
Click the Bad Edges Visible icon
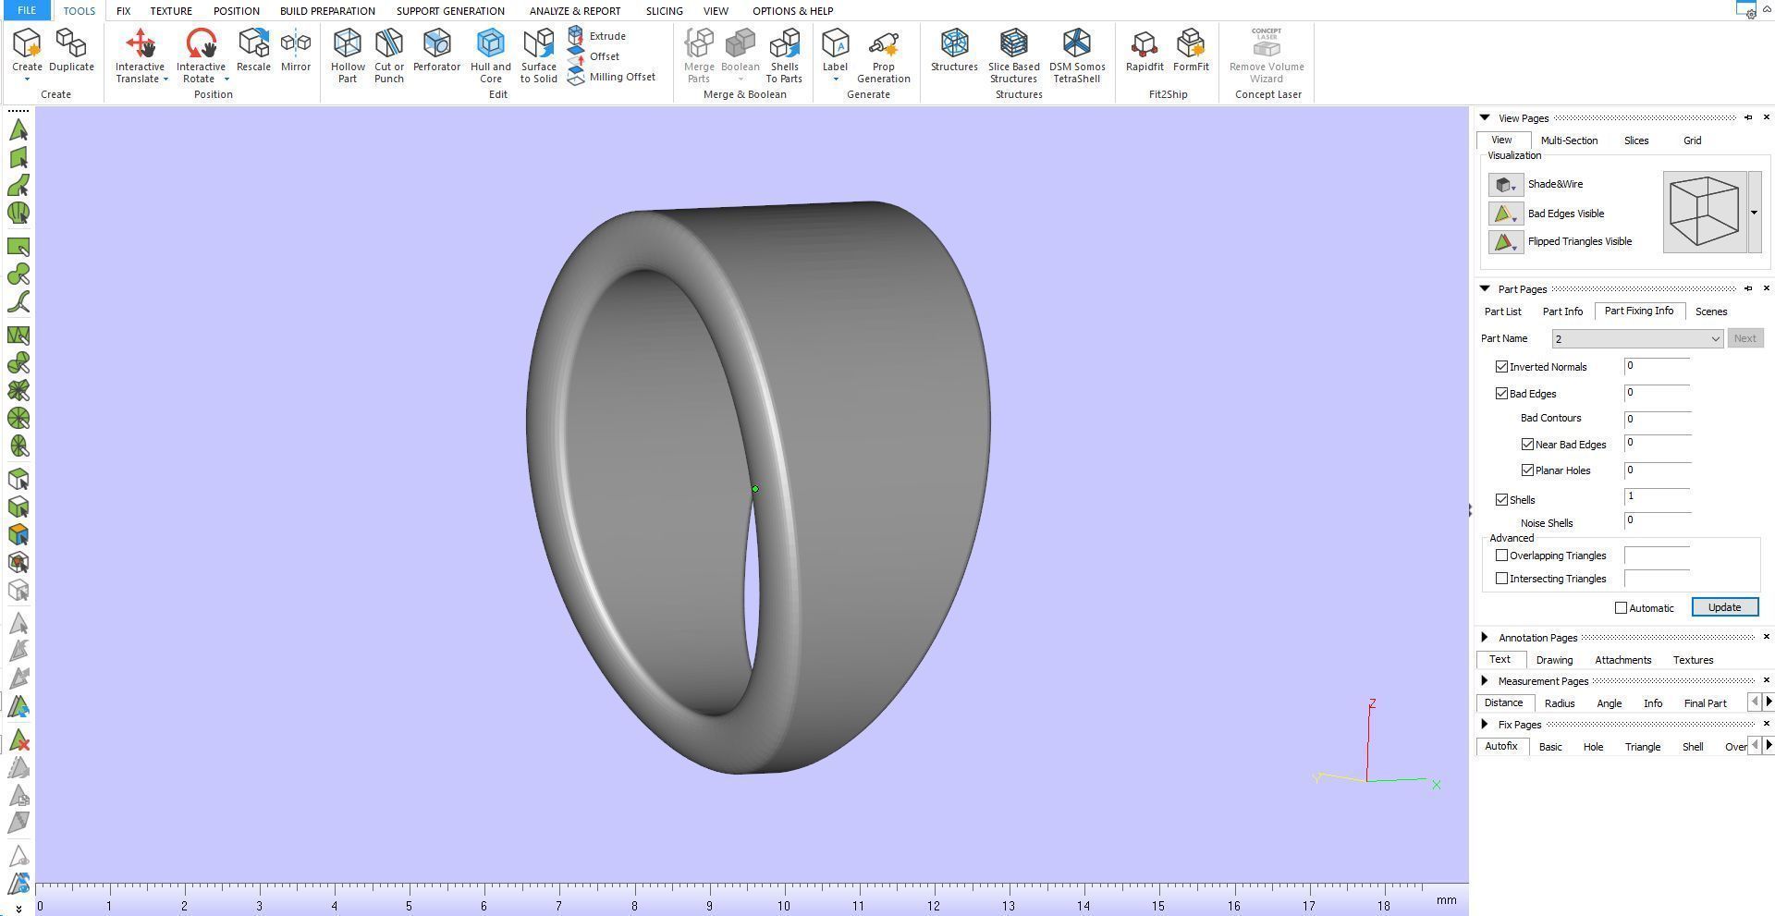1506,214
